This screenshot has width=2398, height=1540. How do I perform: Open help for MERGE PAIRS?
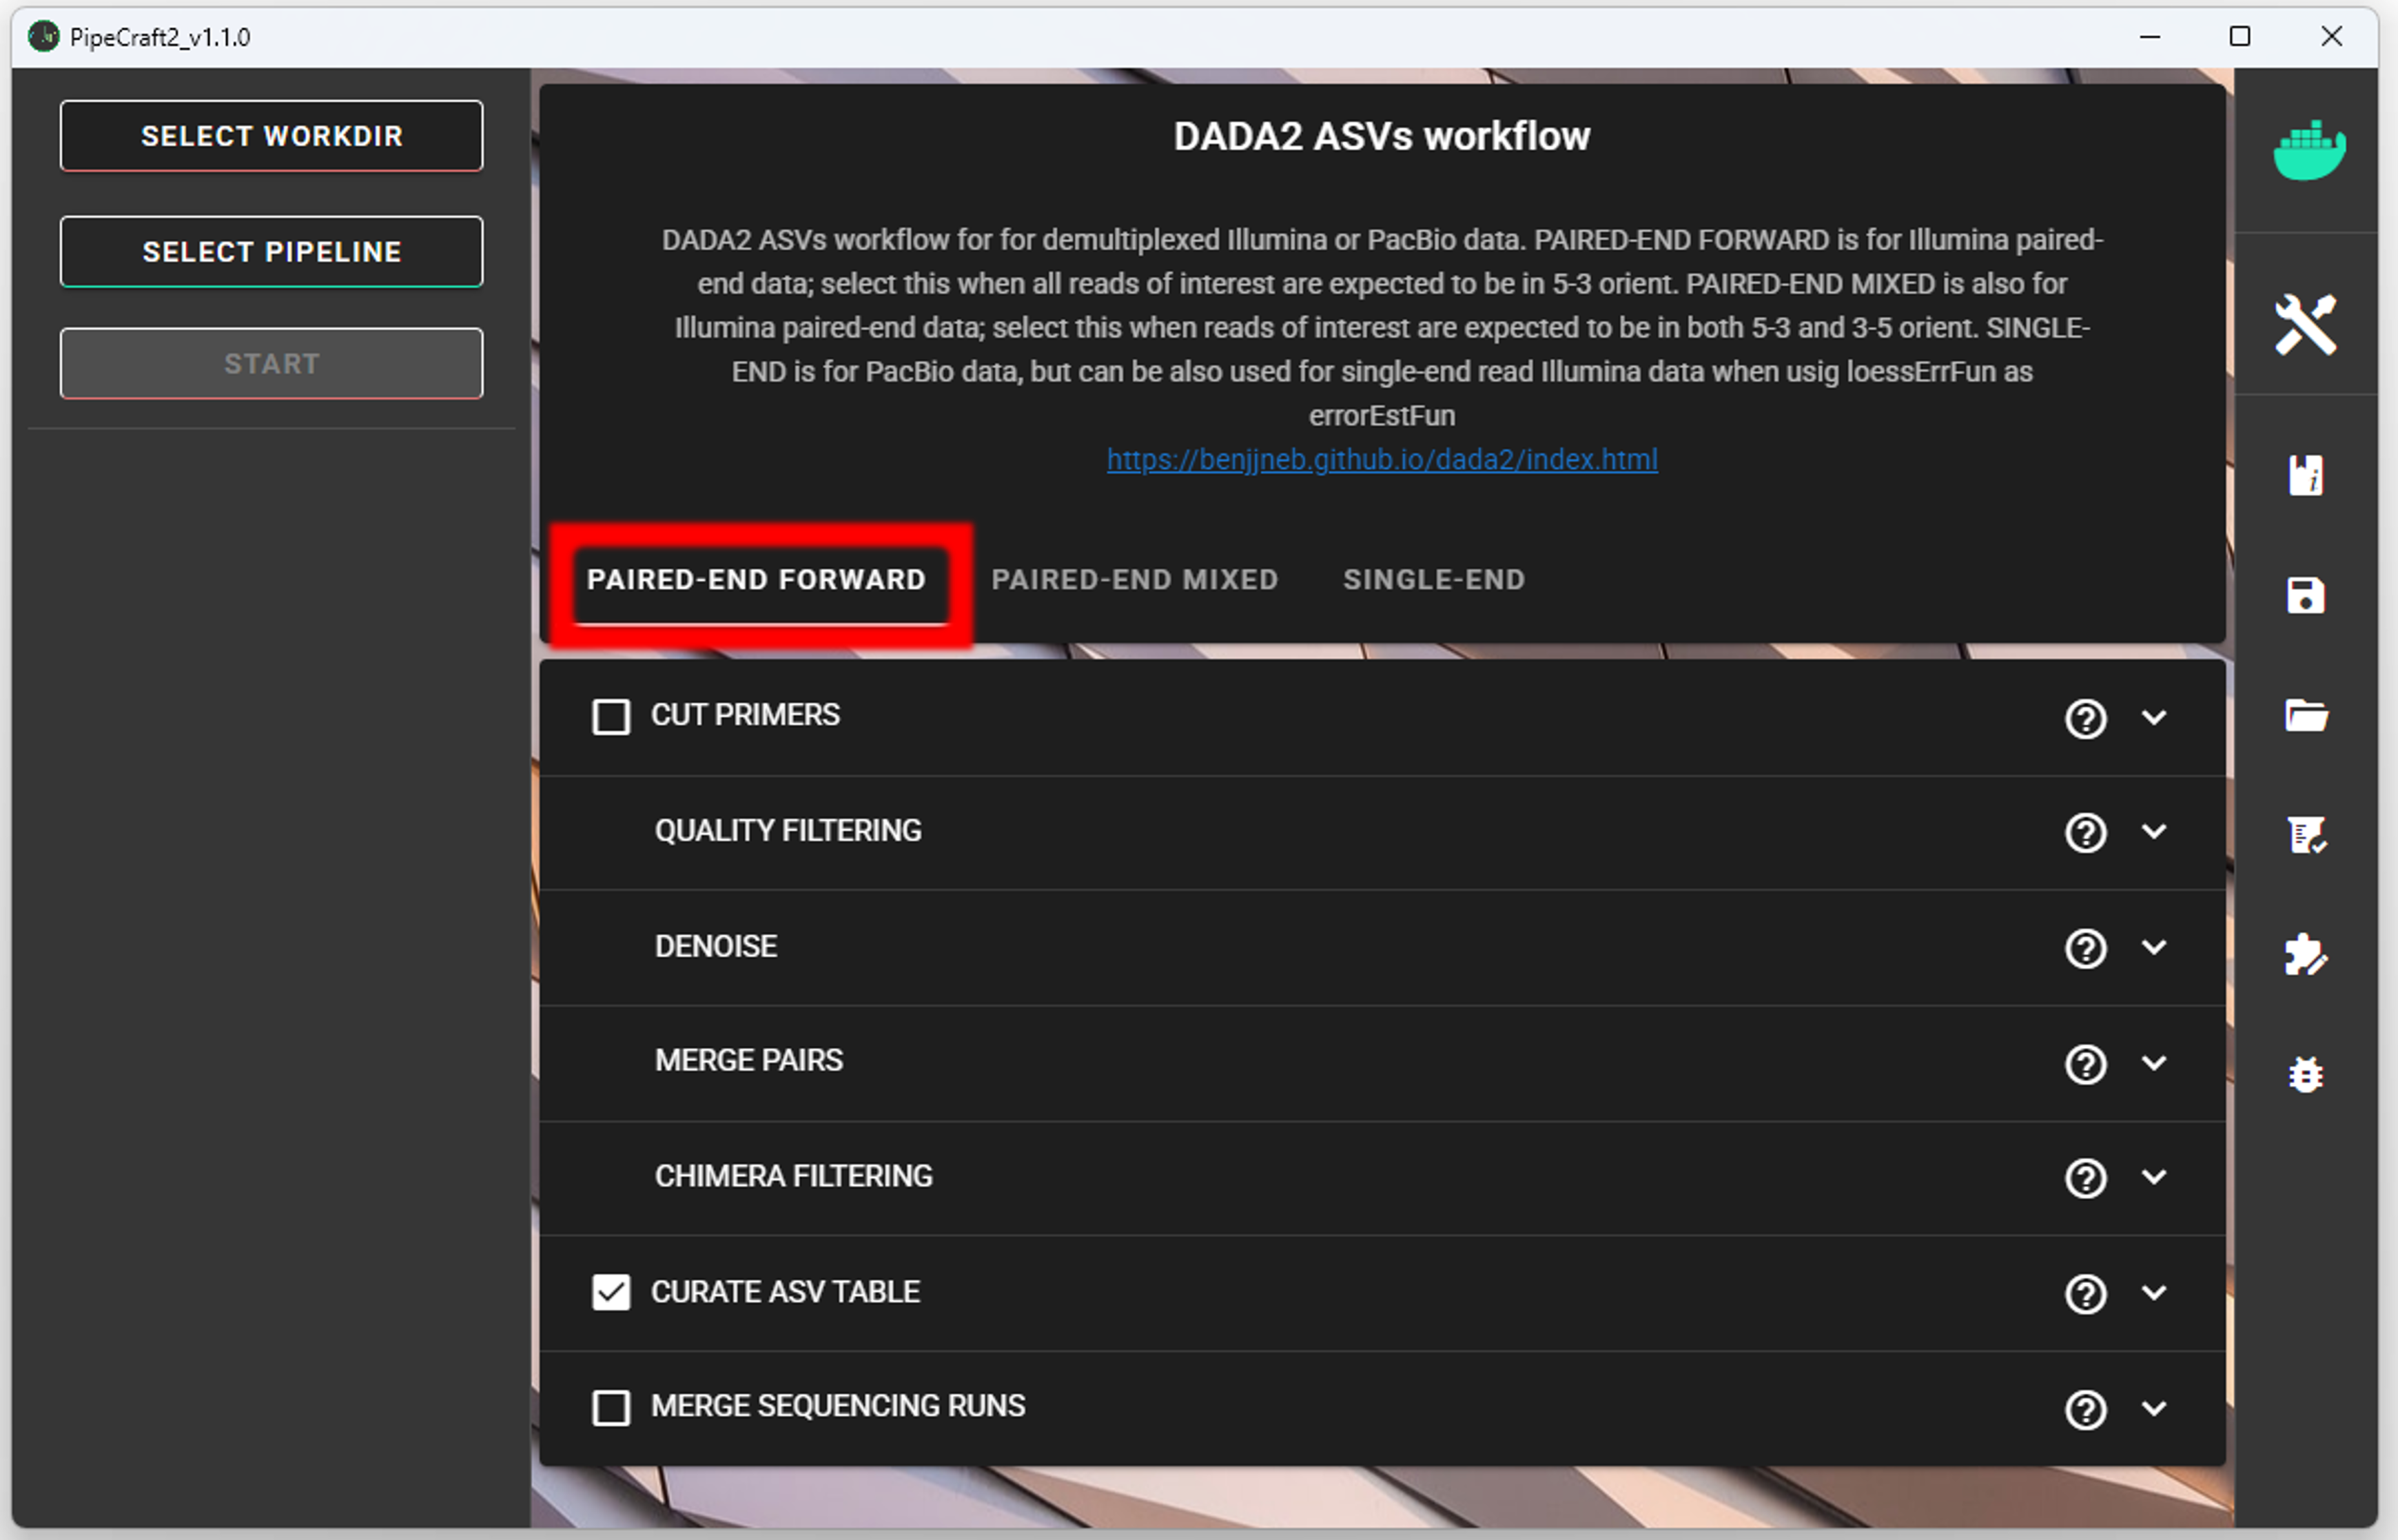(2086, 1063)
